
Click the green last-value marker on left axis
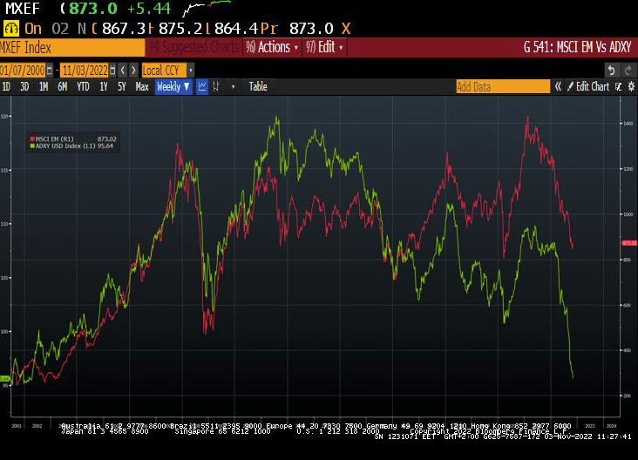[x=4, y=379]
